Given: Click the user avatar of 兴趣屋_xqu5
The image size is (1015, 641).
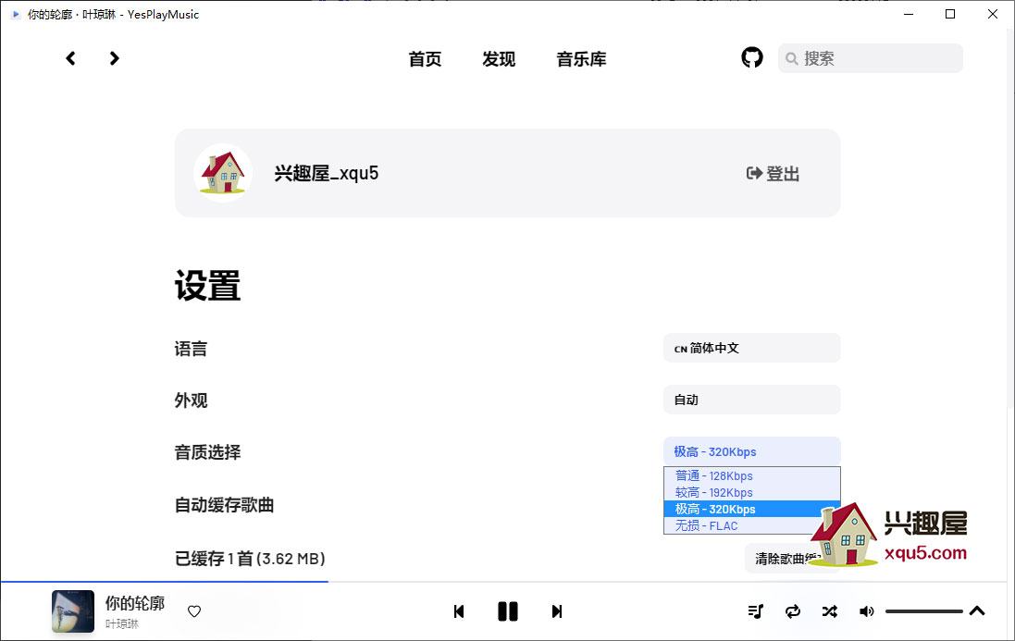Looking at the screenshot, I should click(x=223, y=173).
